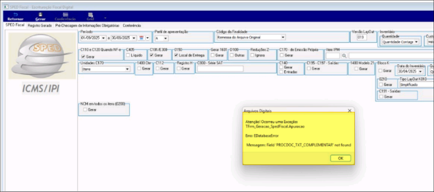Expand the Código da Finalidade dropdown

point(283,37)
